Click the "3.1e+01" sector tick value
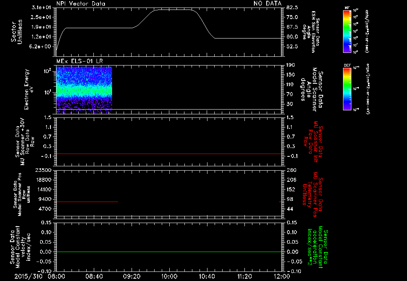The image size is (407, 281). tap(41, 8)
